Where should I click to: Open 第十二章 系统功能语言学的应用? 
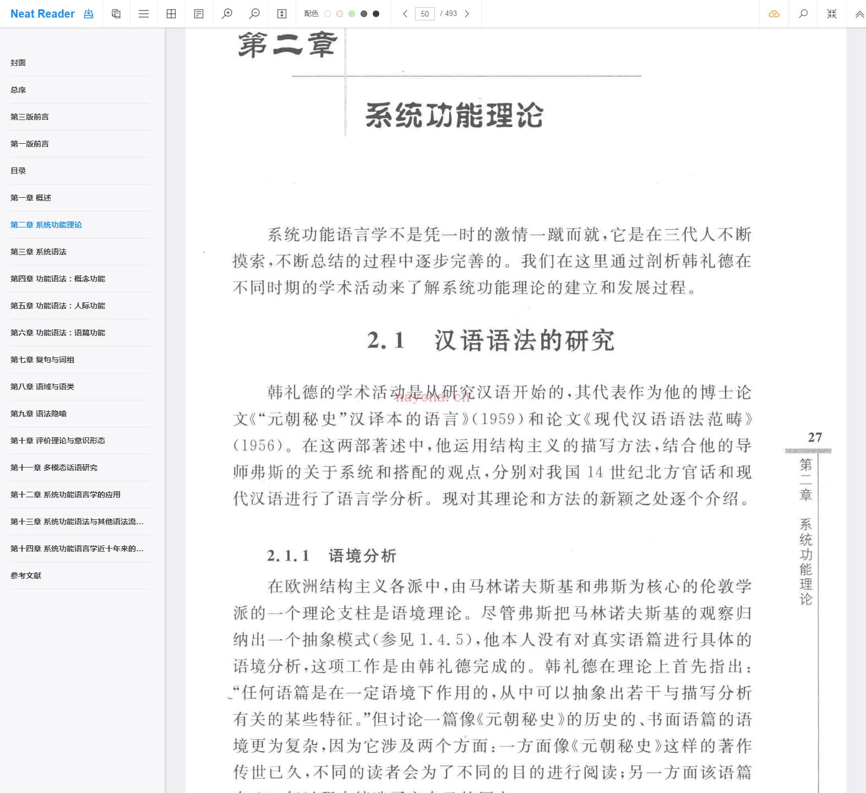(80, 495)
